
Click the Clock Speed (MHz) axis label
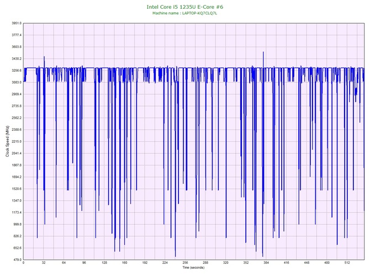7,141
